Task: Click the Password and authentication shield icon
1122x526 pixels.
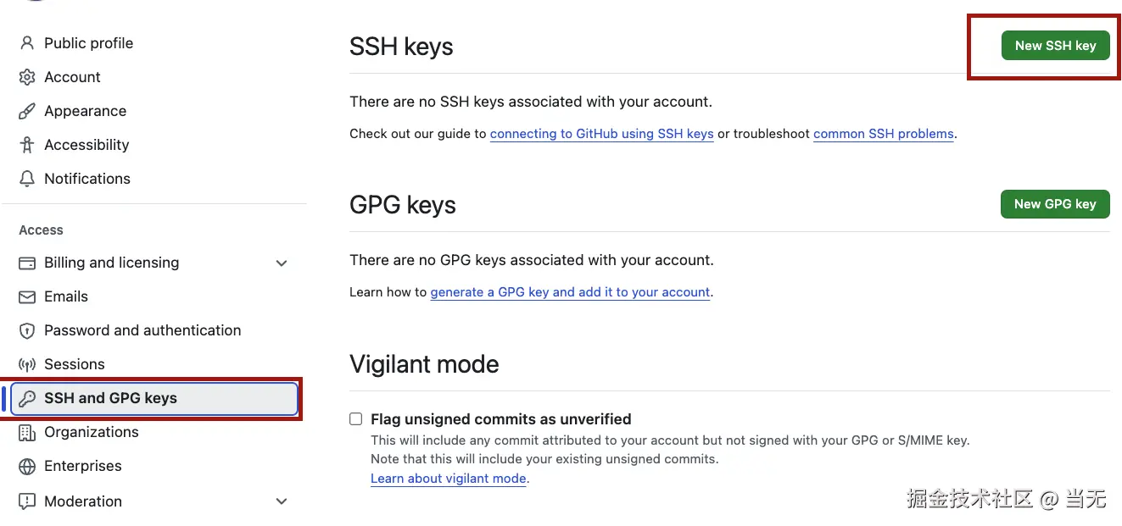Action: tap(26, 329)
